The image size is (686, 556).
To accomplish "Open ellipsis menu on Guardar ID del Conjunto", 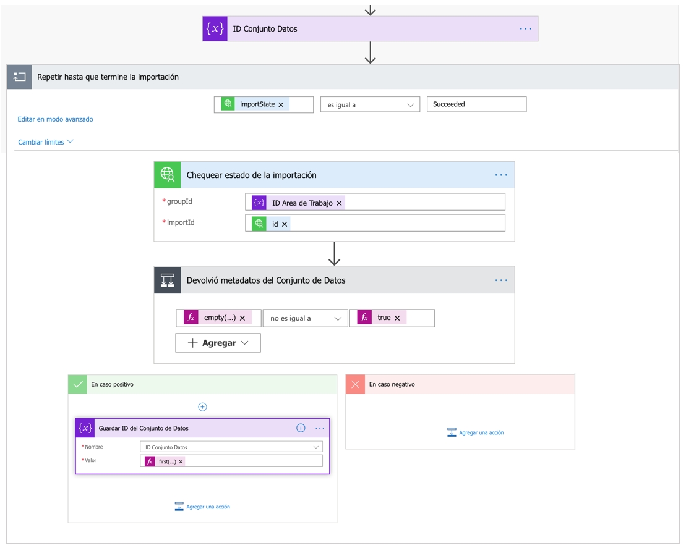I will [320, 428].
